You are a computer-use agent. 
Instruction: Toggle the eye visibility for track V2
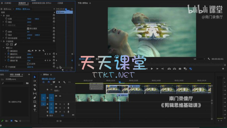pos(60,87)
